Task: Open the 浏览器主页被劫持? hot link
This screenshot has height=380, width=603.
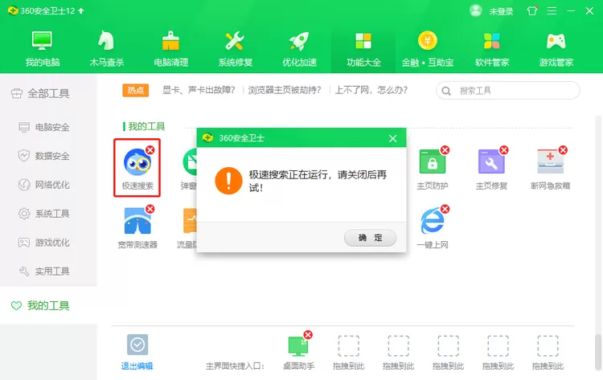Action: pos(284,90)
